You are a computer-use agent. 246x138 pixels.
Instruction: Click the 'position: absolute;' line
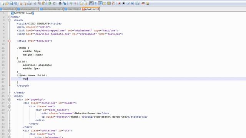38,65
